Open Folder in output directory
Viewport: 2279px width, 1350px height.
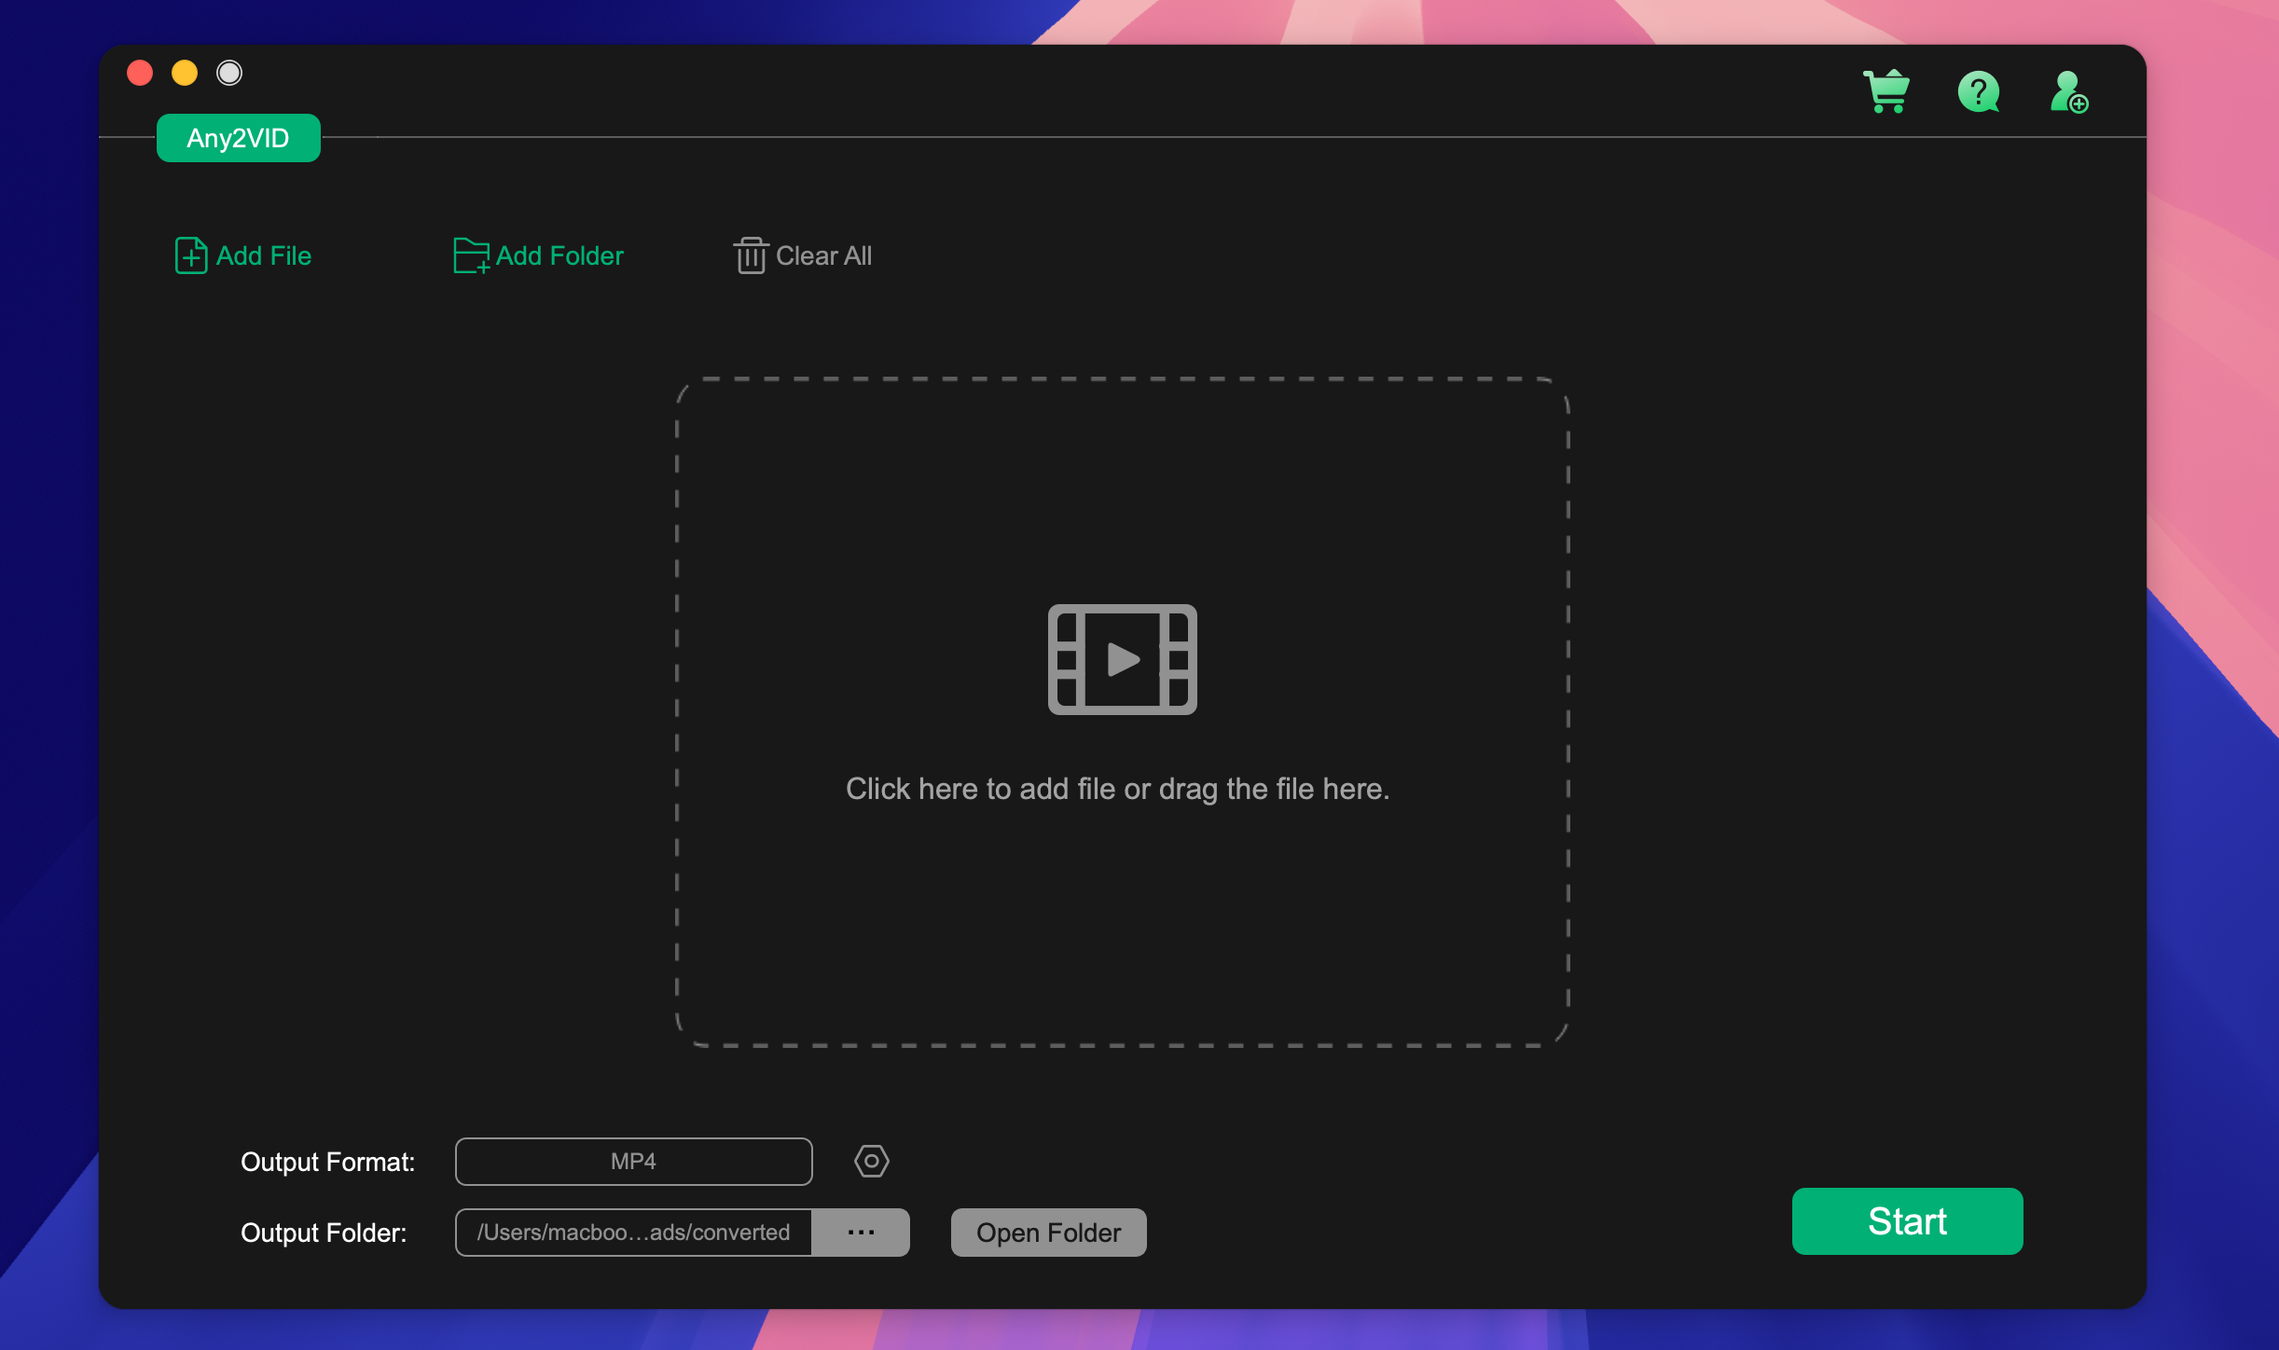click(1048, 1233)
